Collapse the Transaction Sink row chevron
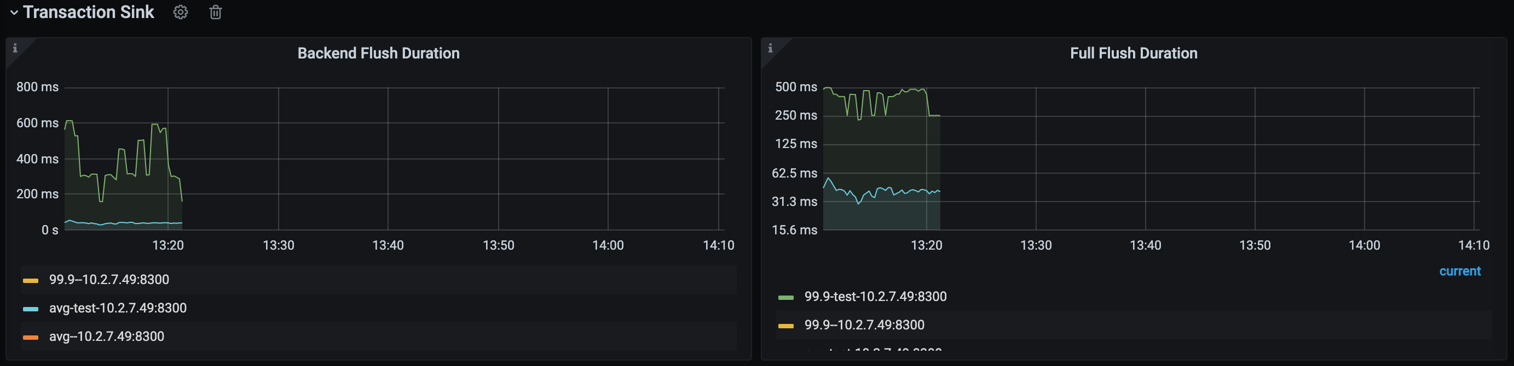This screenshot has width=1514, height=366. tap(14, 13)
